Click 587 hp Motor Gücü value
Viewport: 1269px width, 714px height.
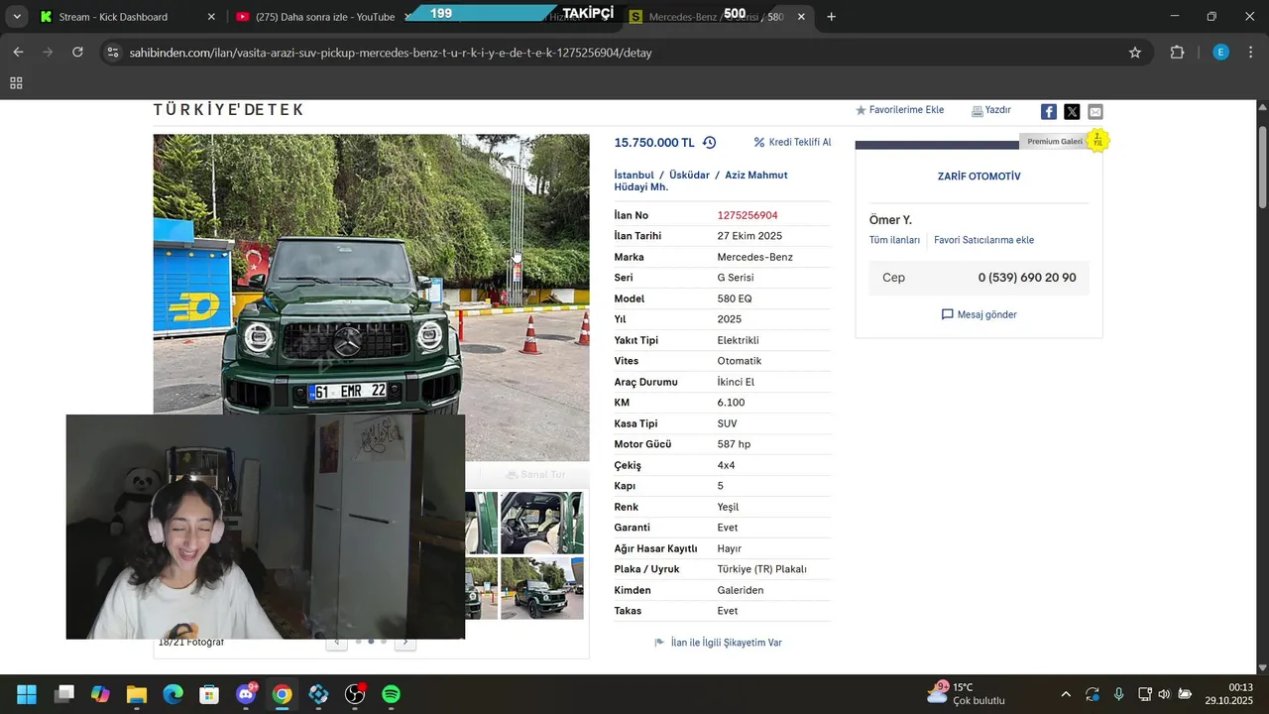click(734, 444)
